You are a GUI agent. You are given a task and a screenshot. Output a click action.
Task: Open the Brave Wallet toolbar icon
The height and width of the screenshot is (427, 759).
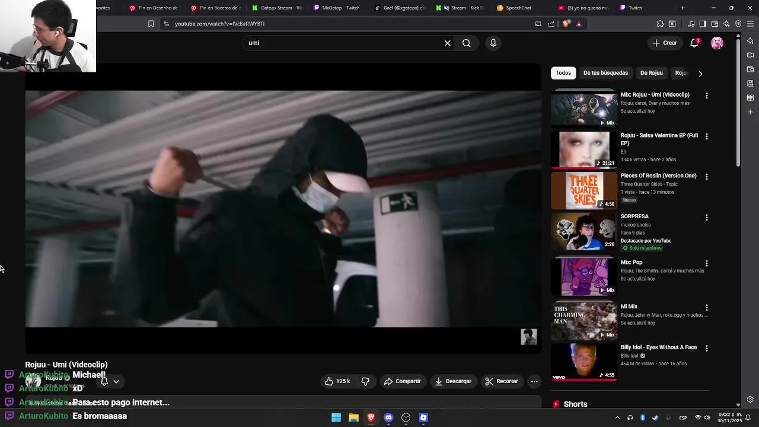pos(715,24)
